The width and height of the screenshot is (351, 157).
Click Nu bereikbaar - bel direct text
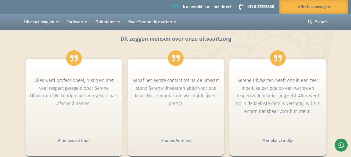[x=208, y=7]
